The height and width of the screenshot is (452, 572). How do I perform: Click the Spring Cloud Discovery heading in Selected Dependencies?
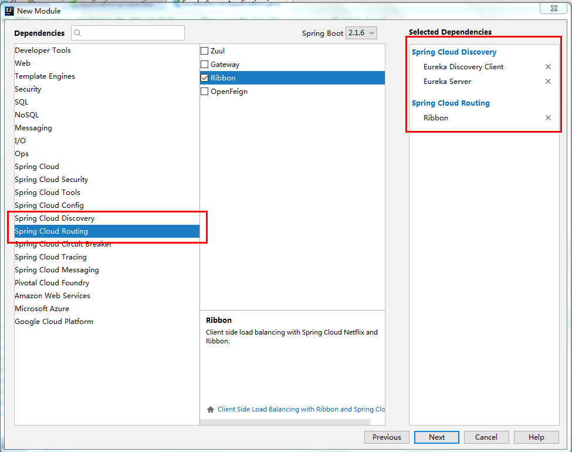coord(454,52)
